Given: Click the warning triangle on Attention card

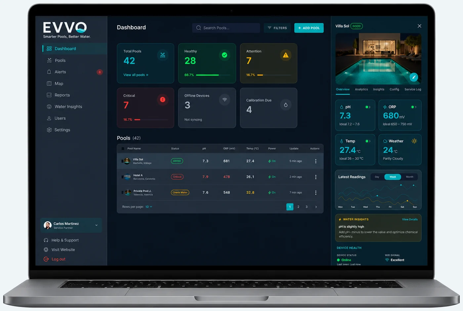Looking at the screenshot, I should point(286,55).
